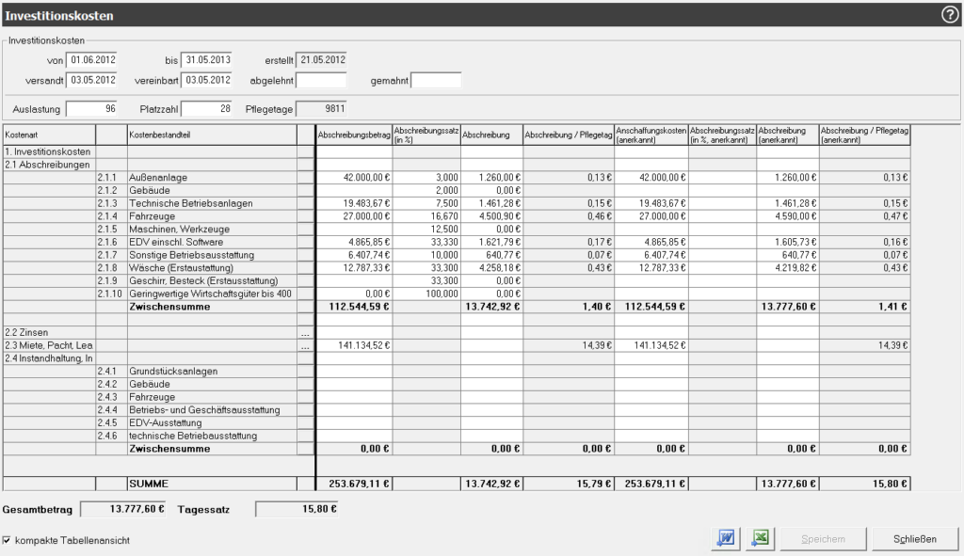Focus the empty 'abgelehnt' field

(x=321, y=80)
